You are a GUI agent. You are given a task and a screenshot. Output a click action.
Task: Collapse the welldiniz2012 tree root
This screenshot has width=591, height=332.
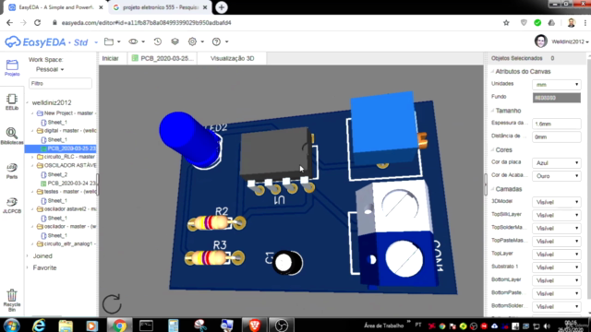coord(28,102)
